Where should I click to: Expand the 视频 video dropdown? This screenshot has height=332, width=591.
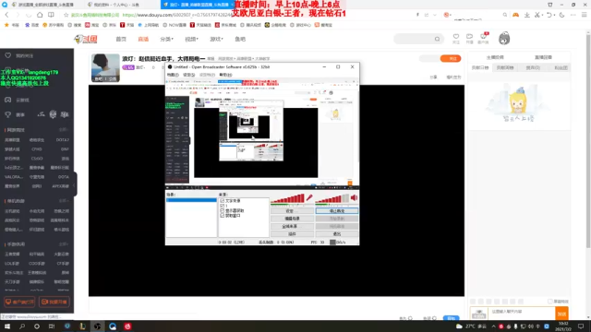coord(191,39)
